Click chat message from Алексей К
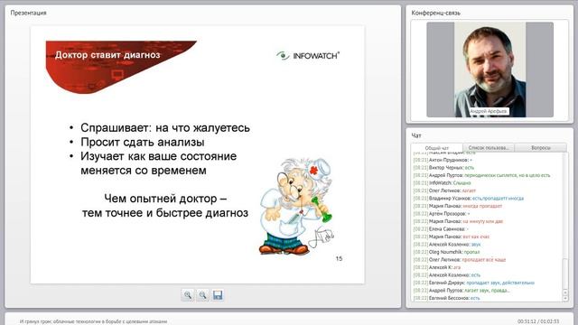 (x=437, y=267)
